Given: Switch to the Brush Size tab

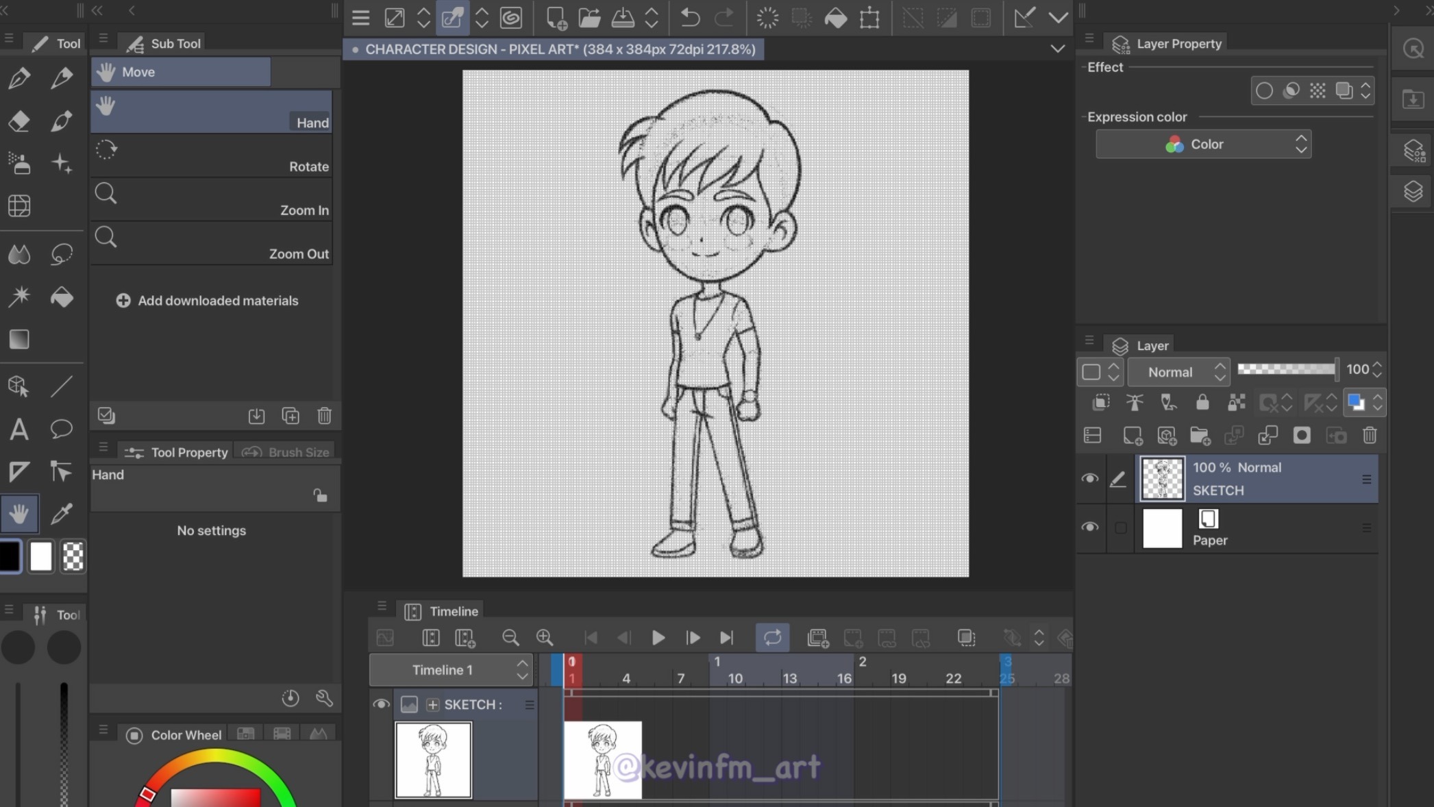Looking at the screenshot, I should (286, 452).
